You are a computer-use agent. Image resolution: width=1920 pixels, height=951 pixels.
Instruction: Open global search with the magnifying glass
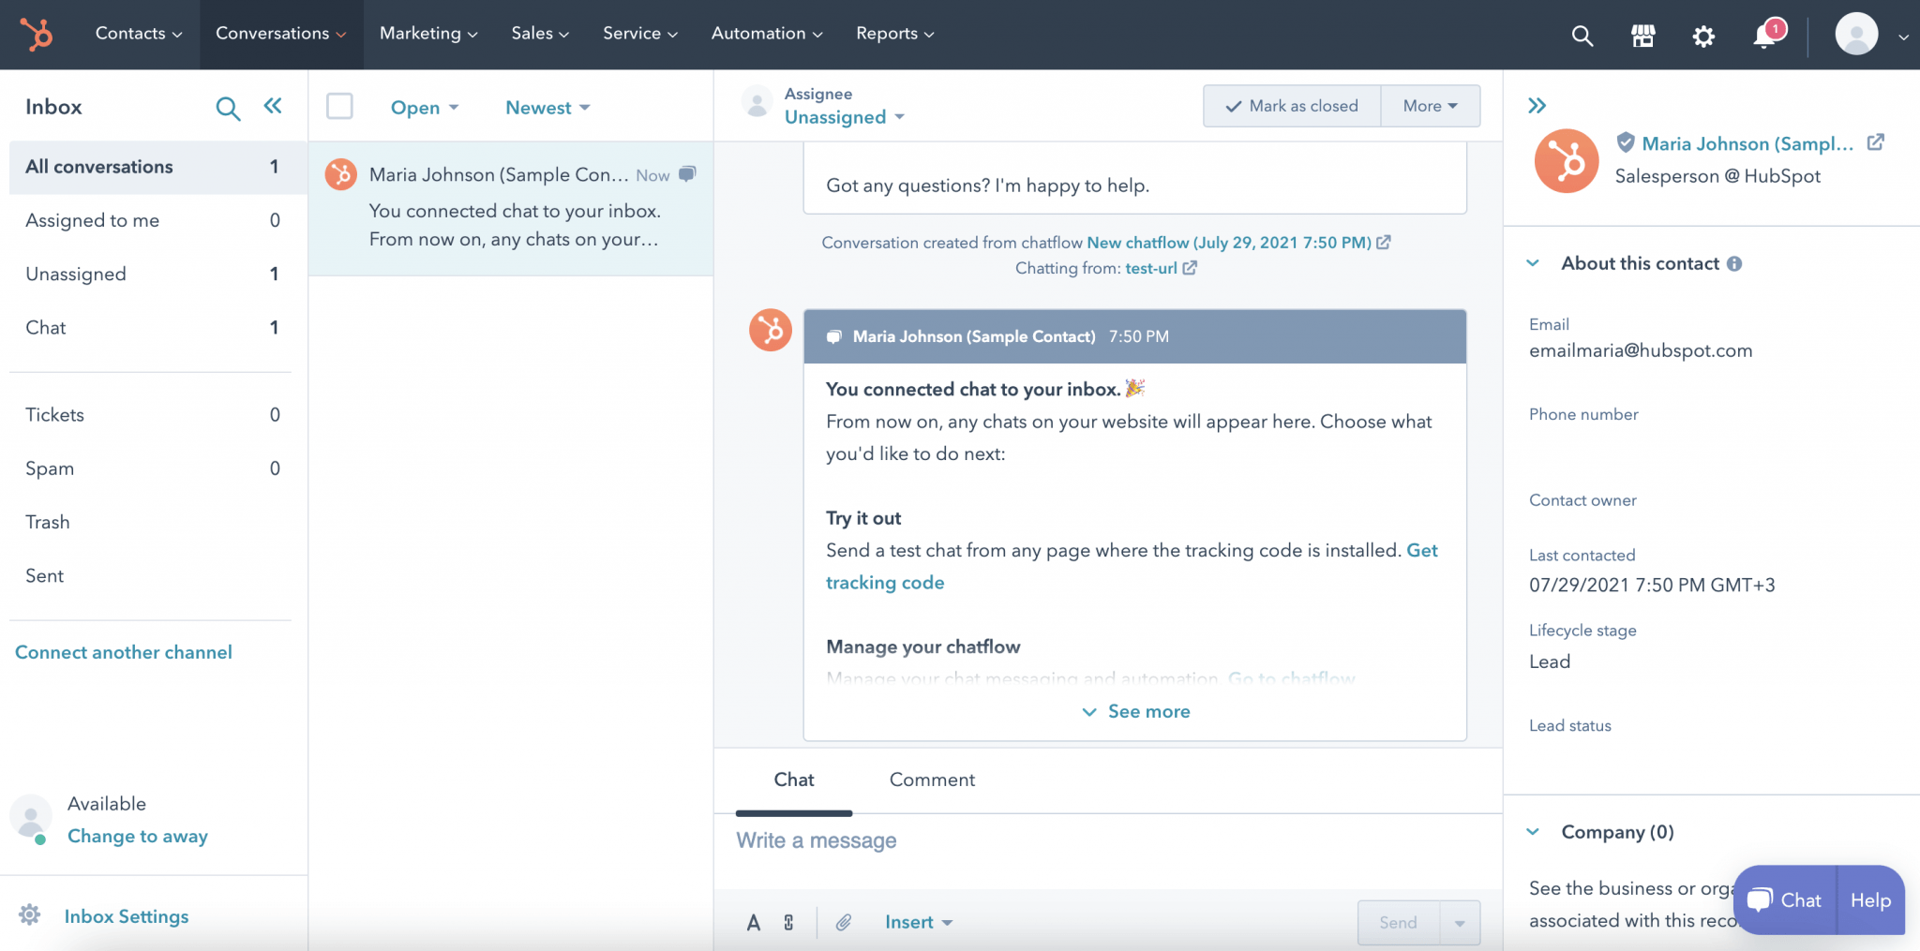1582,35
